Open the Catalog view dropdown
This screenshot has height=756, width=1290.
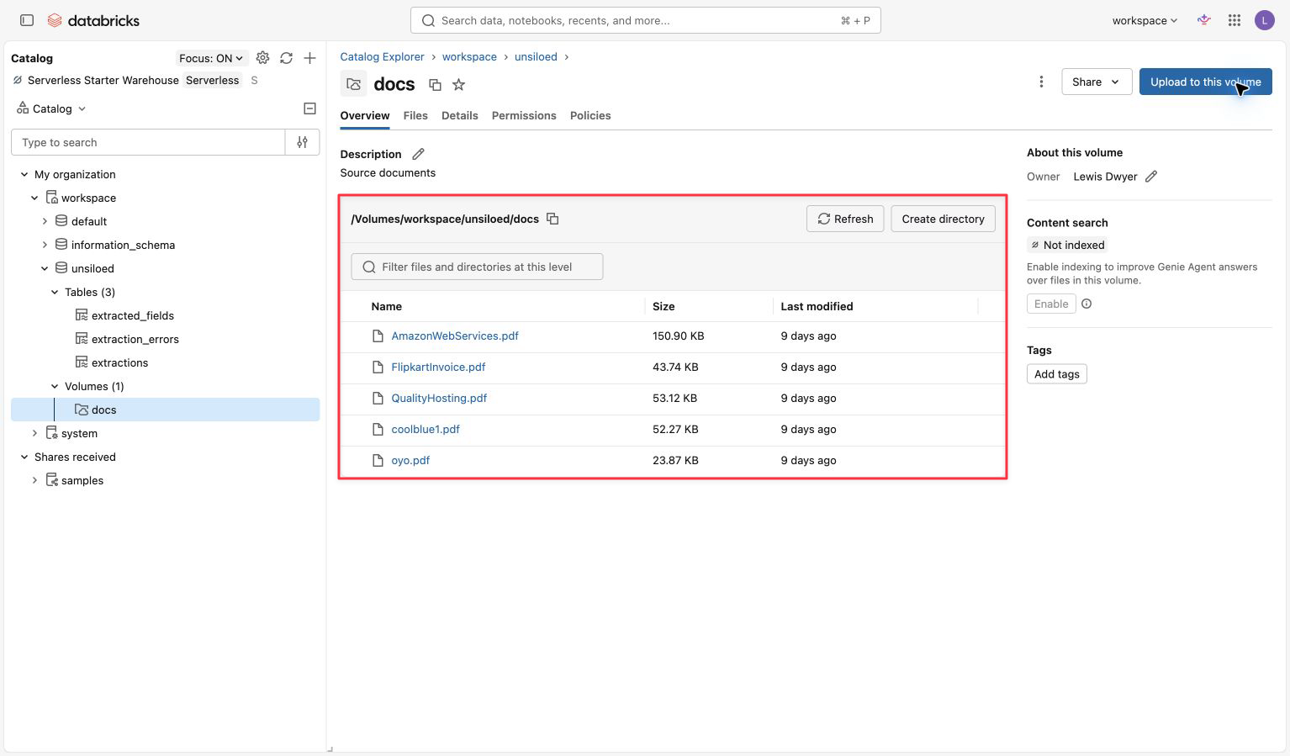52,108
